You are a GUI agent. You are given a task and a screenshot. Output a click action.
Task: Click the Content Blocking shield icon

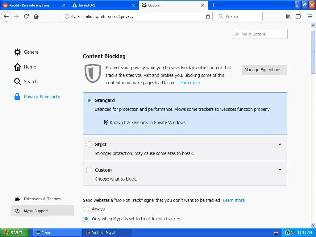(x=93, y=73)
